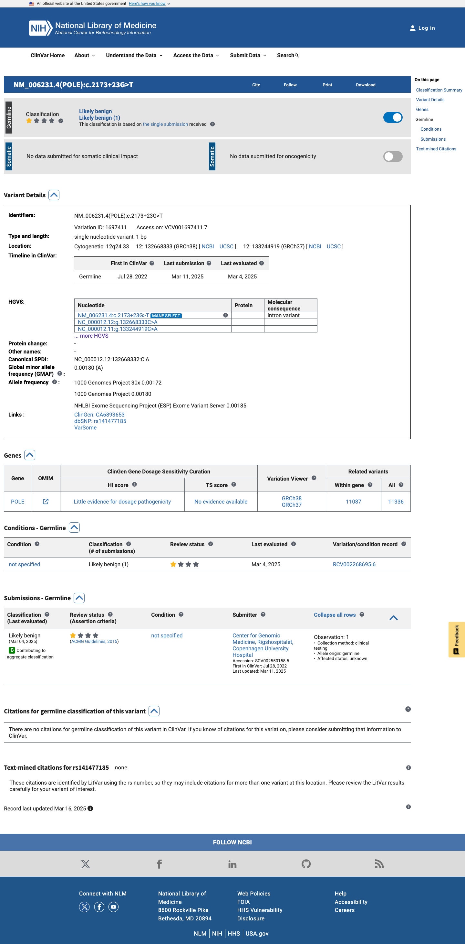Click help icon beside Classification stars
Screen dimensions: 465x944
coord(61,121)
